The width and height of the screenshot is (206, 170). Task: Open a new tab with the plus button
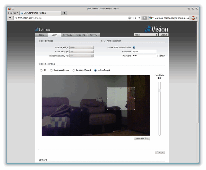[64, 13]
